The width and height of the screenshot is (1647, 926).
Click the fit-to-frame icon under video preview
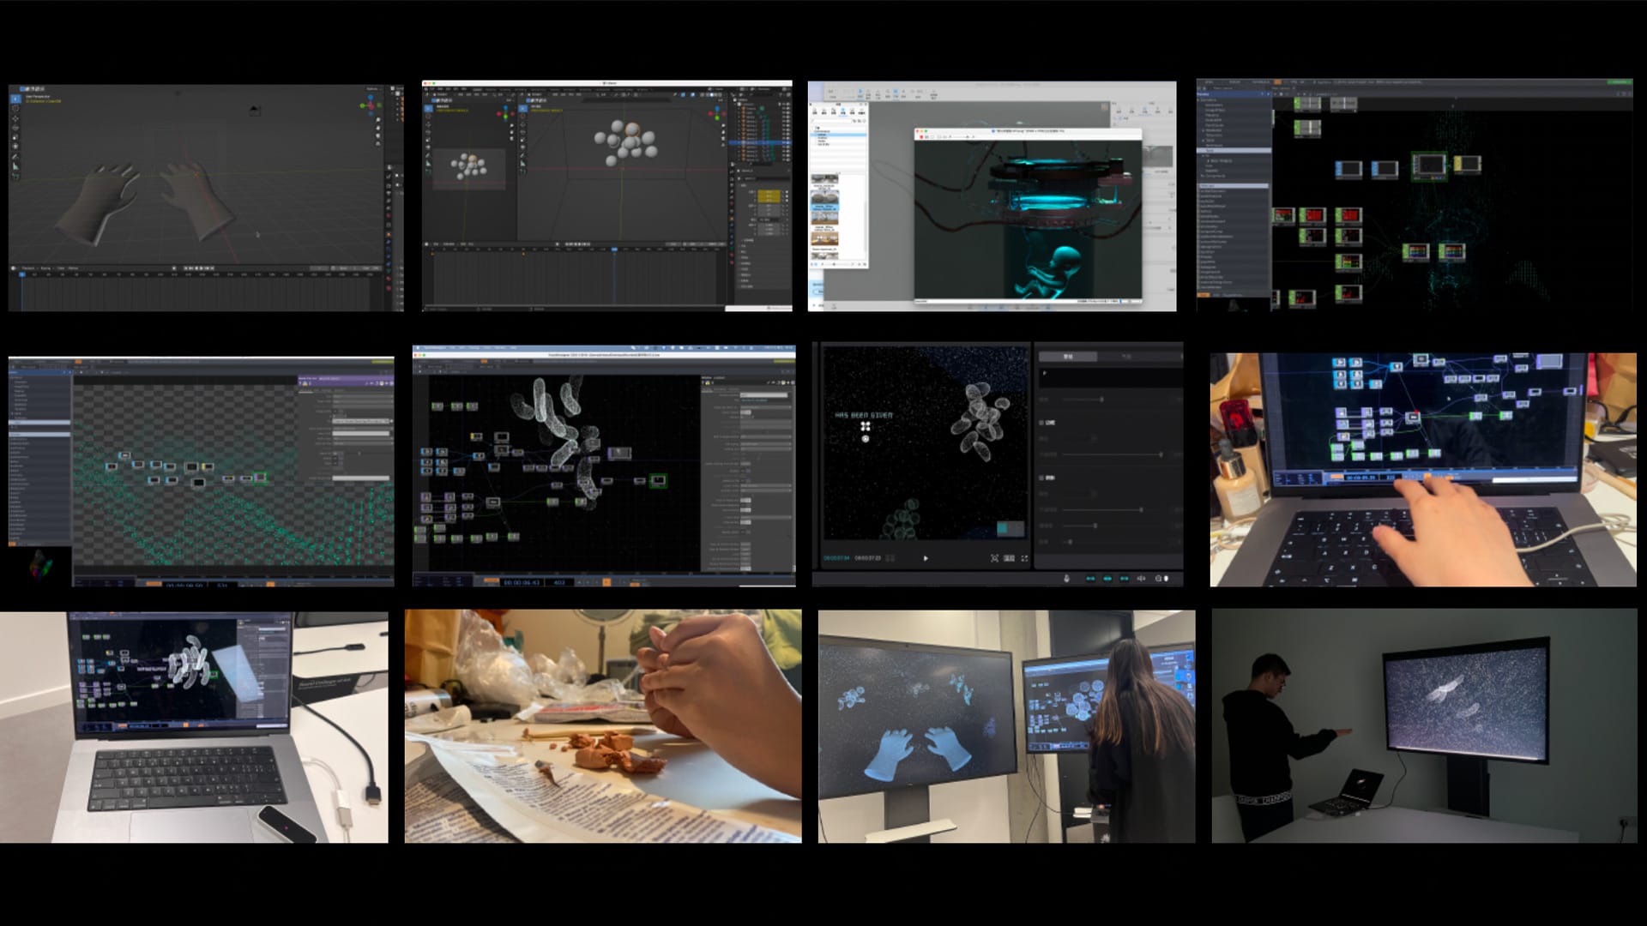[994, 558]
